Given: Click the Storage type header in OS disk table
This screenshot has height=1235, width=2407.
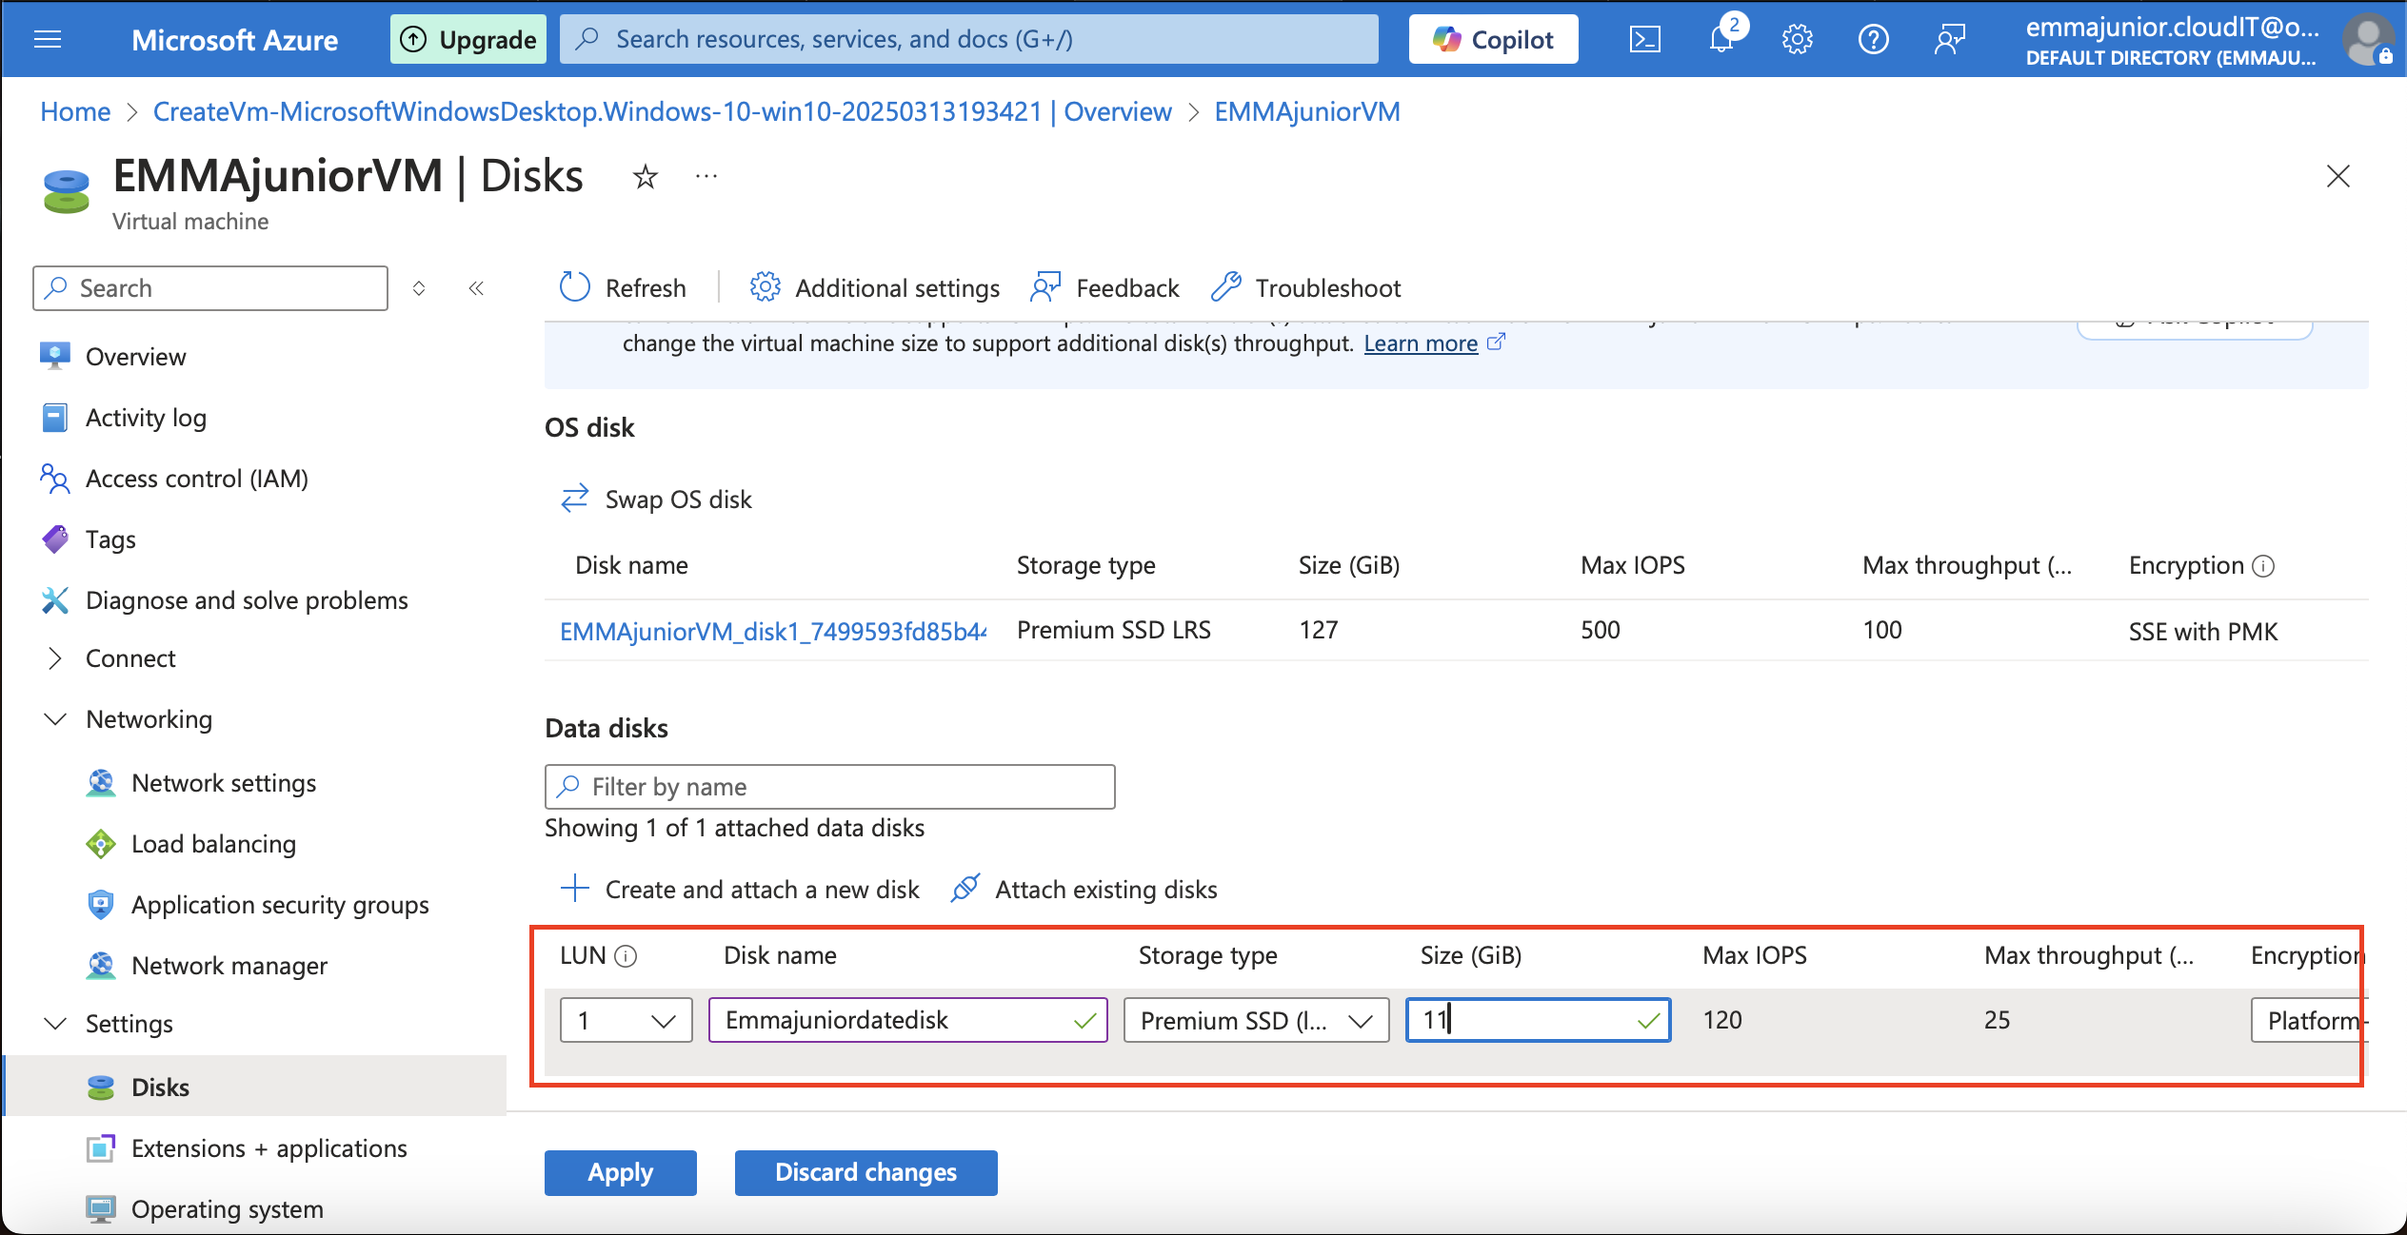Looking at the screenshot, I should pyautogui.click(x=1085, y=565).
